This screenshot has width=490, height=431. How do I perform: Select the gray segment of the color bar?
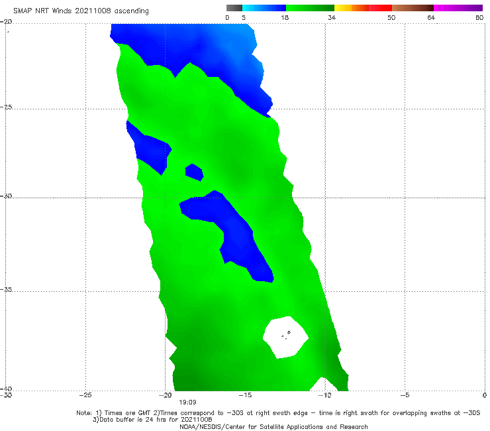[234, 8]
